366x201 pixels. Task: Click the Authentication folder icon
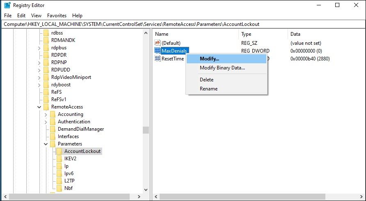(53, 122)
